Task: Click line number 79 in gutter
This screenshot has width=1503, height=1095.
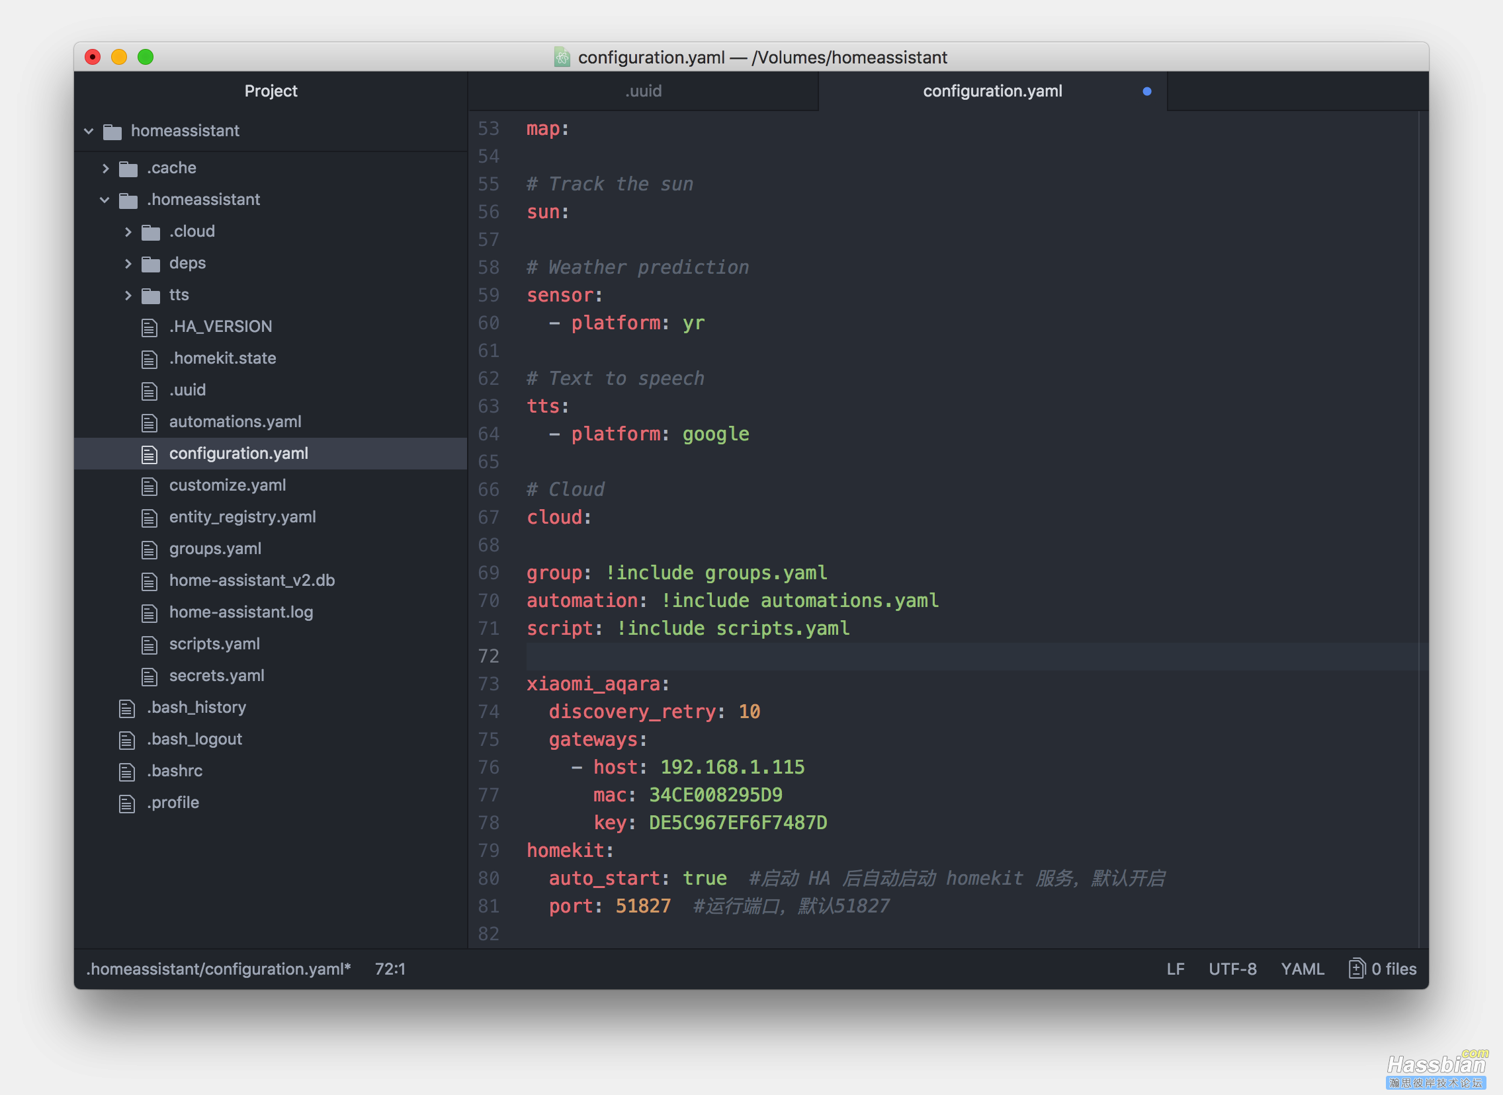Action: 489,850
